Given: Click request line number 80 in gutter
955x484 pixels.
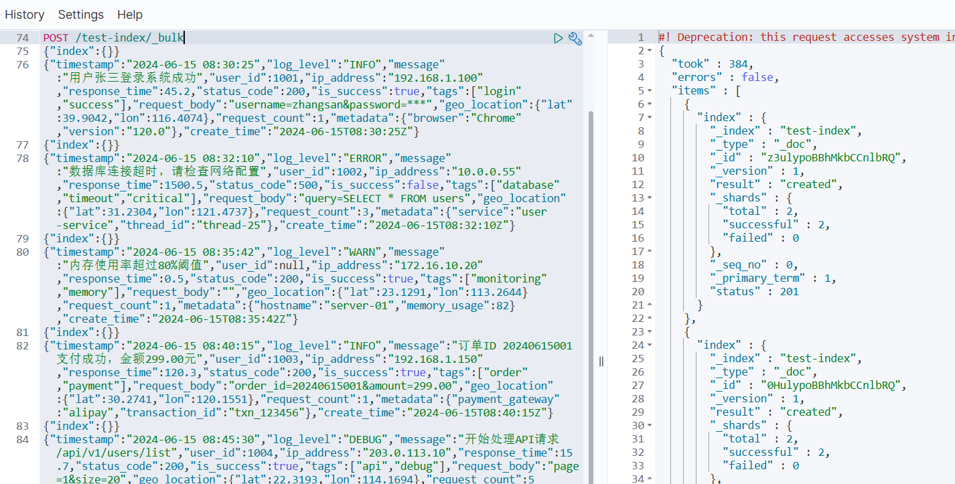Looking at the screenshot, I should (x=22, y=252).
